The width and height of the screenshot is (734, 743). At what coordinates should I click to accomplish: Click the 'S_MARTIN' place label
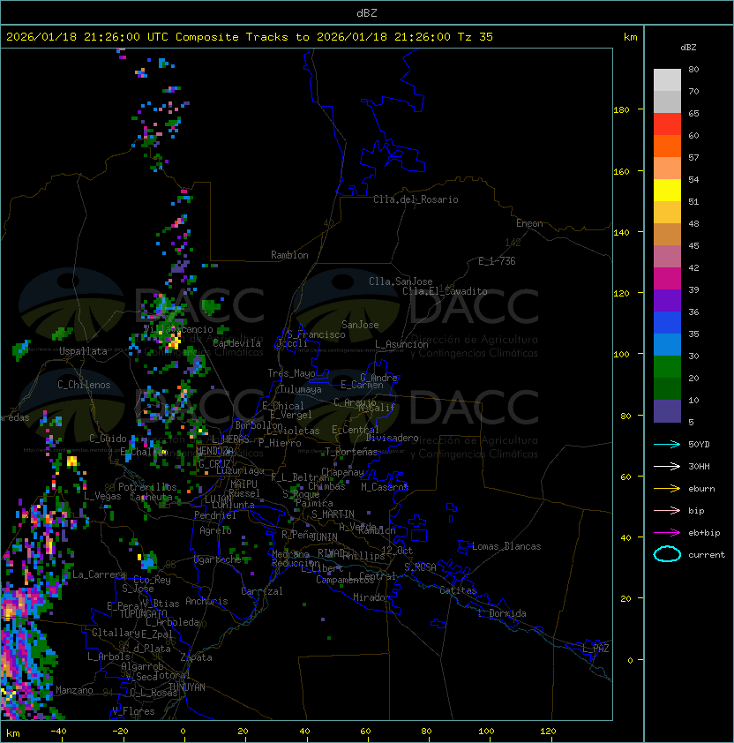pos(333,514)
